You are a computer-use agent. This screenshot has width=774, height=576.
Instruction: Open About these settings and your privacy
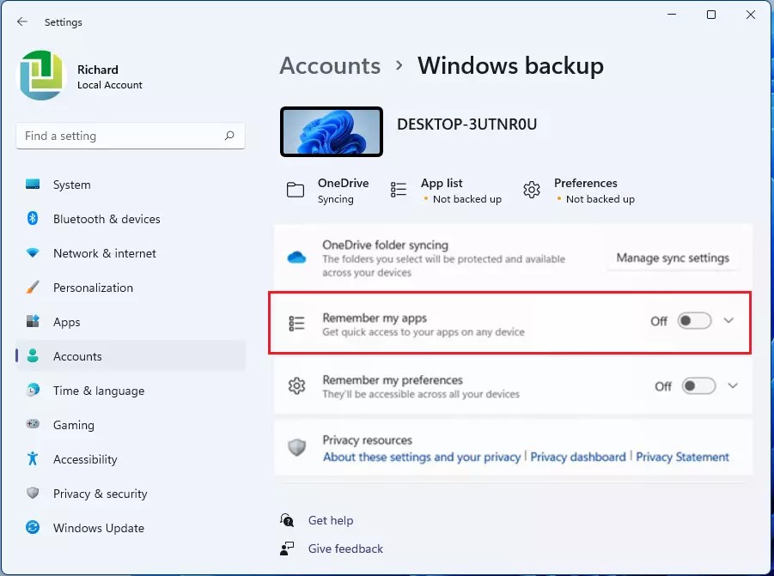pyautogui.click(x=422, y=458)
